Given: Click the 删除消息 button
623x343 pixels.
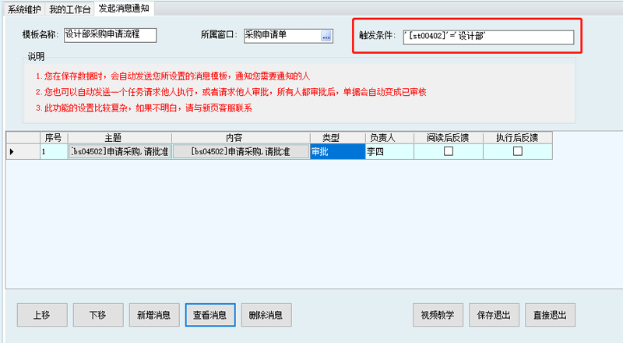Looking at the screenshot, I should click(x=266, y=315).
